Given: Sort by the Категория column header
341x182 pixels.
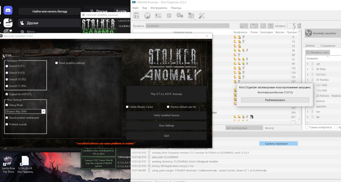Looking at the screenshot, I should [266, 32].
